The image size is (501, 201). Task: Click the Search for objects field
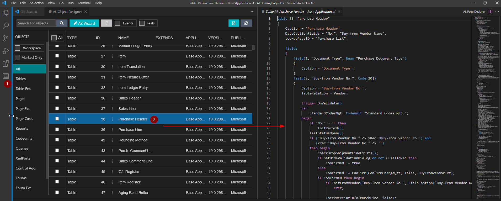click(36, 23)
